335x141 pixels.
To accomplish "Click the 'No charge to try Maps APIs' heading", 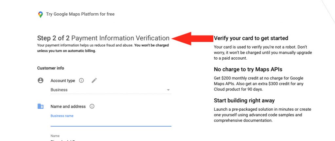I will [248, 69].
